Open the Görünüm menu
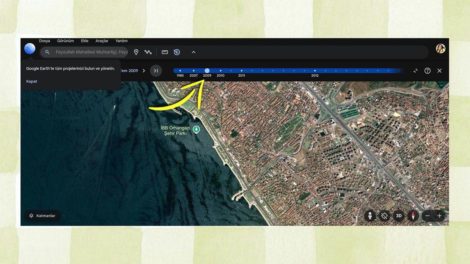This screenshot has width=470, height=264. [65, 41]
